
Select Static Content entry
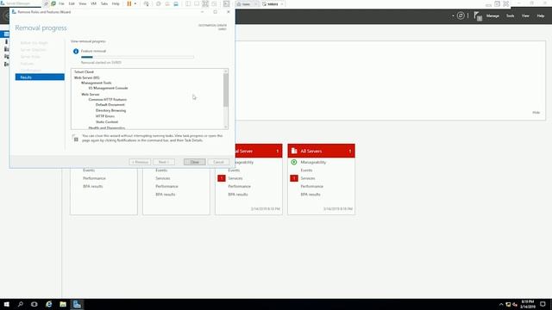tap(107, 122)
